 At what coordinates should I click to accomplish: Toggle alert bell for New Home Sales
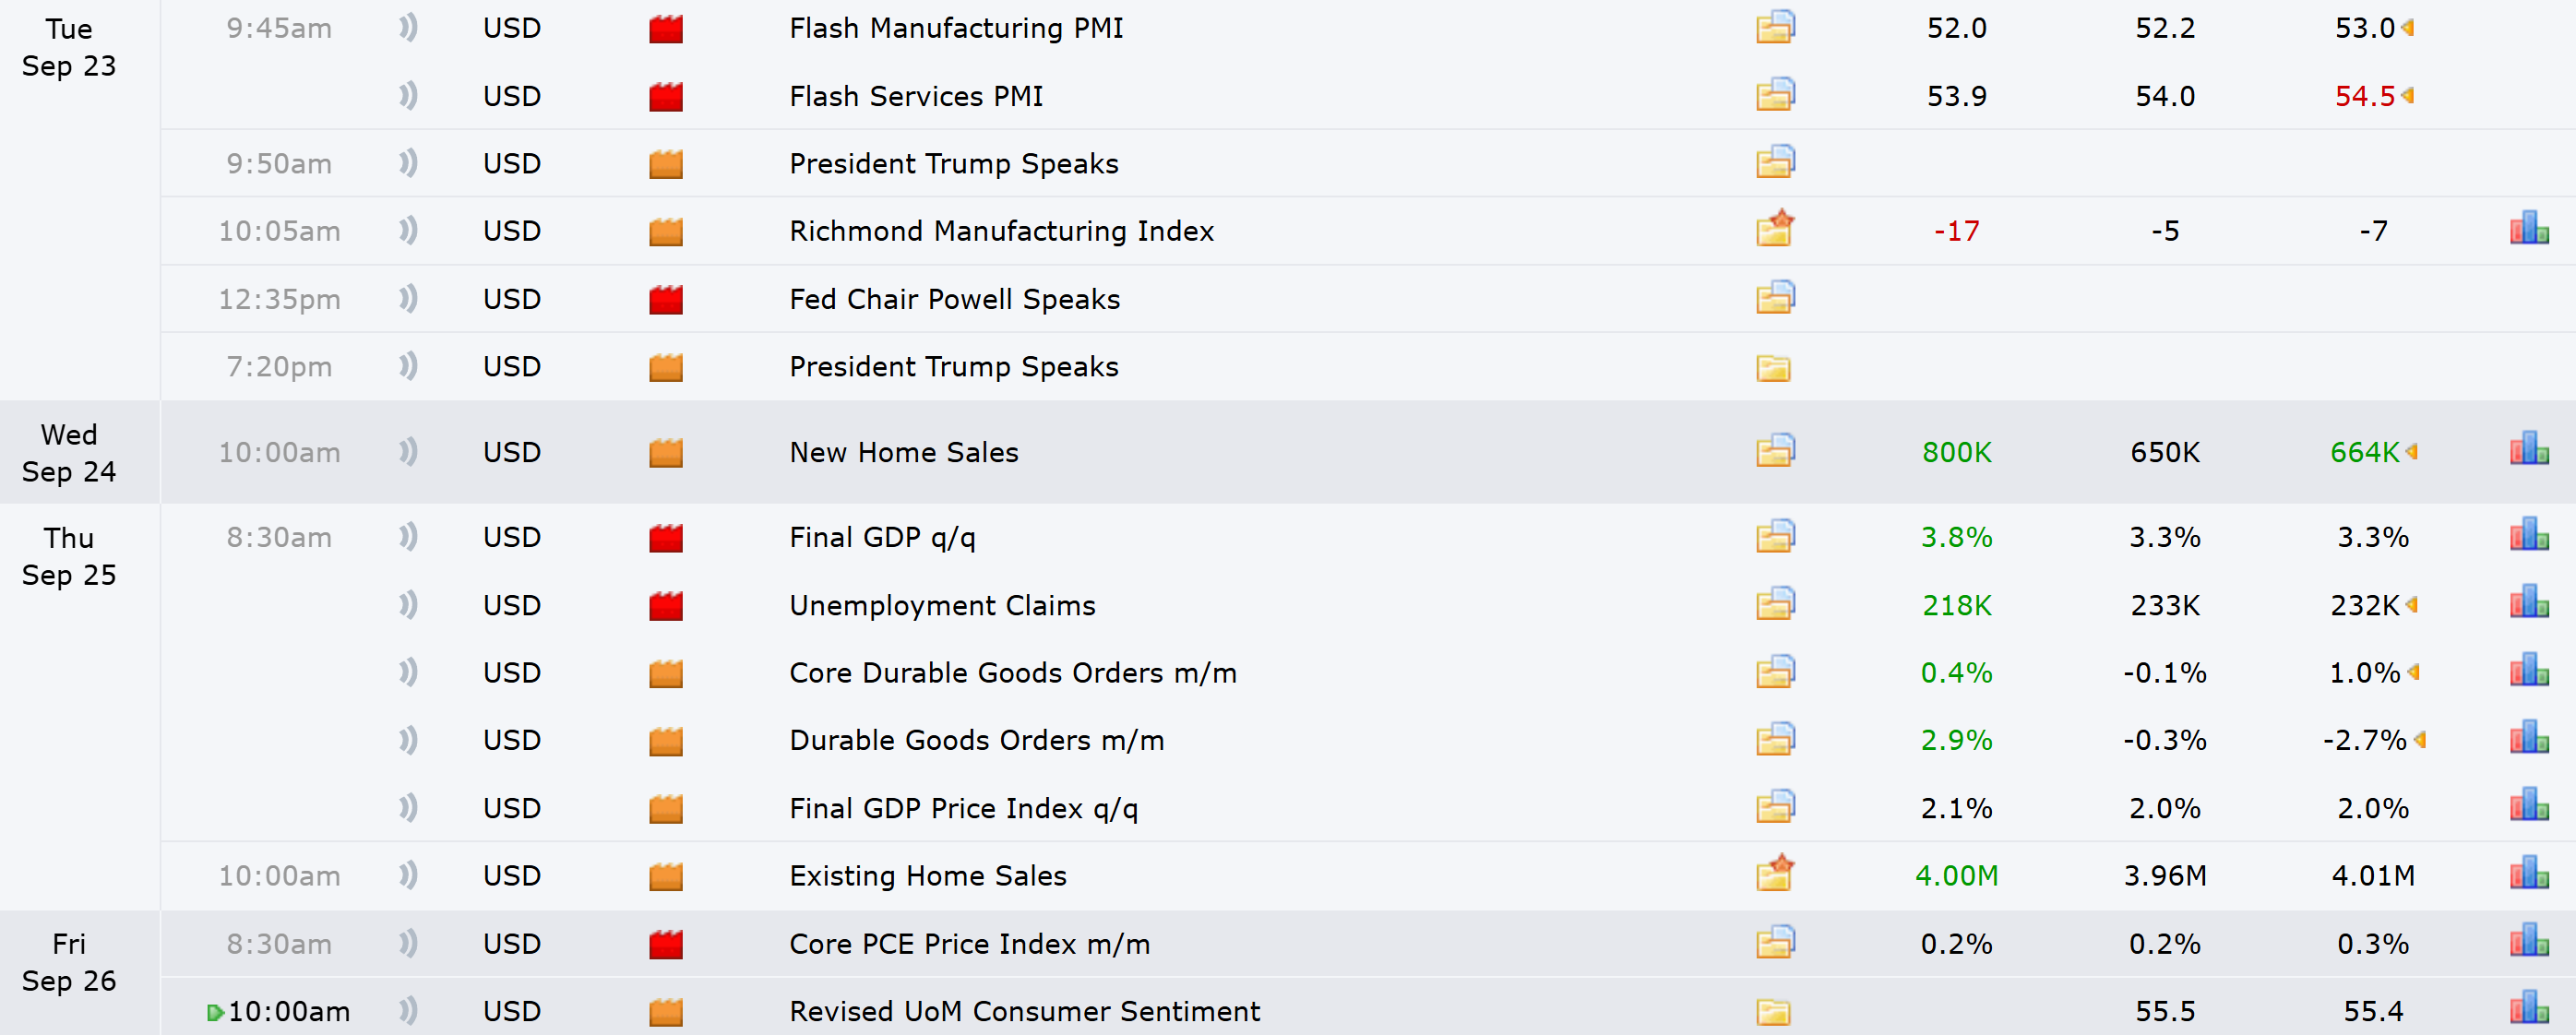pos(407,452)
